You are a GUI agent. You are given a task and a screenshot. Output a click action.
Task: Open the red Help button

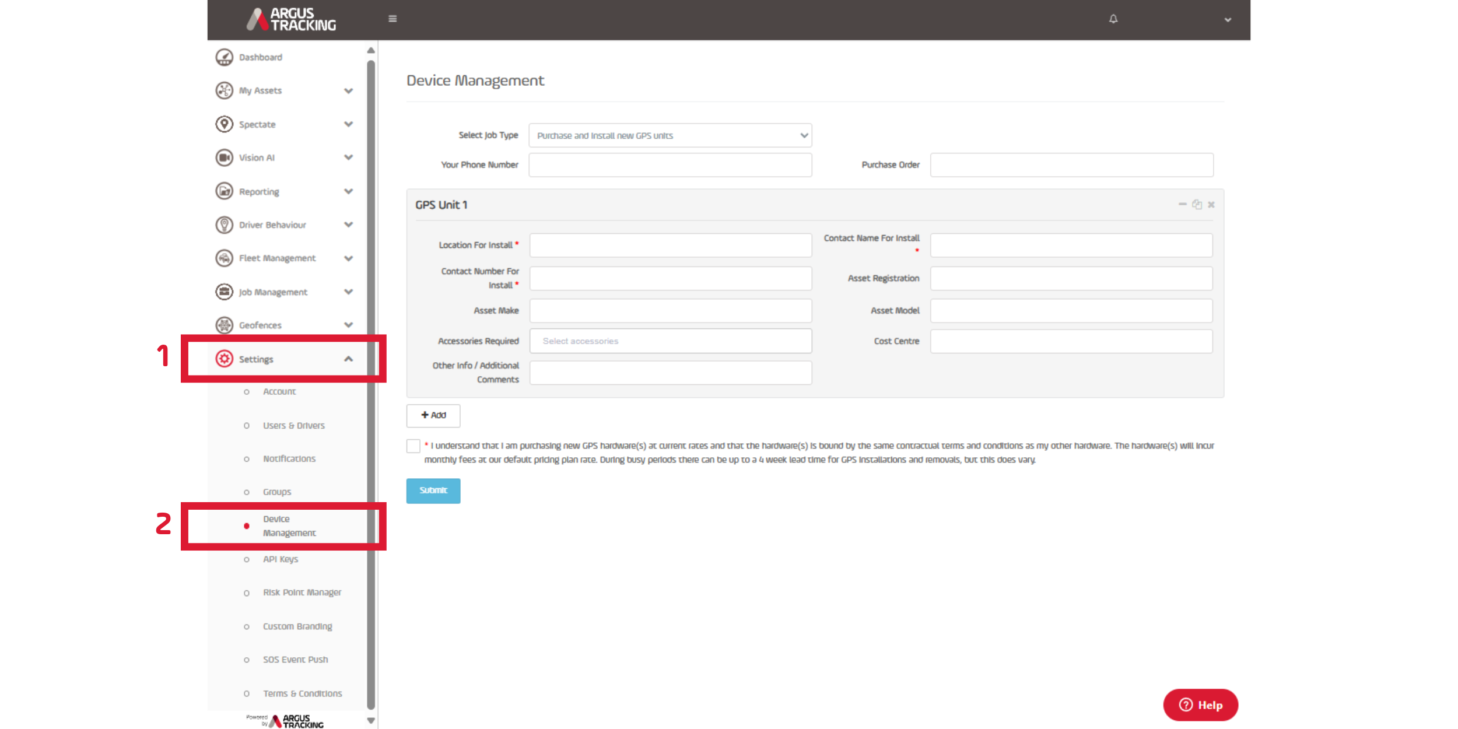[x=1200, y=705]
